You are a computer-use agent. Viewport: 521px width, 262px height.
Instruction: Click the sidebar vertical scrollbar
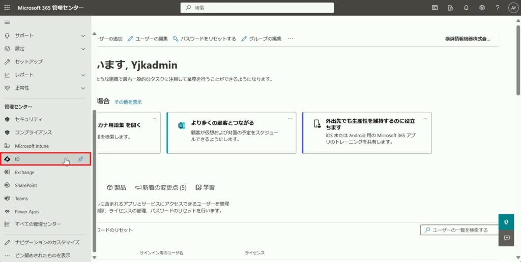tap(94, 181)
